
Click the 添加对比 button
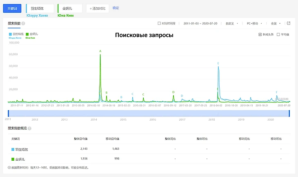tap(98, 9)
